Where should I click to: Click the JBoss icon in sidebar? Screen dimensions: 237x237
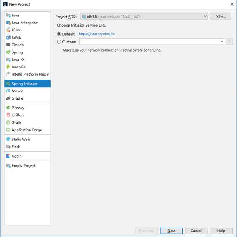[8, 30]
